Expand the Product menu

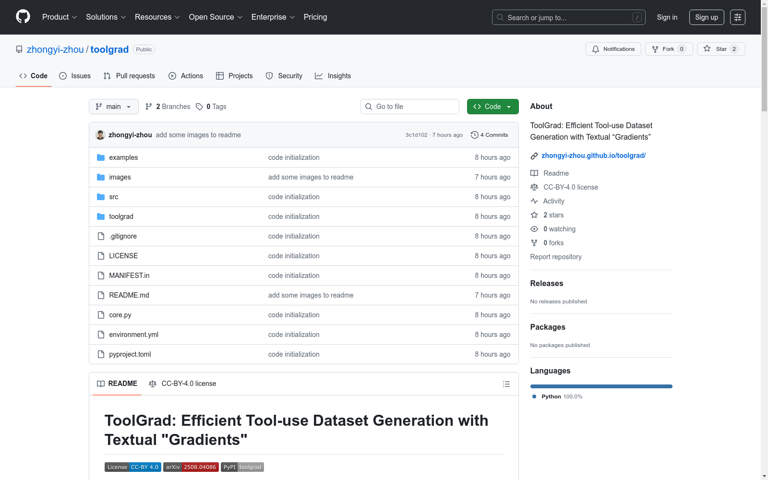(x=60, y=17)
